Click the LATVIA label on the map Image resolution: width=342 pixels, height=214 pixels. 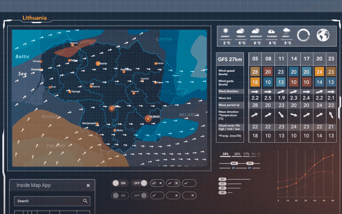click(x=164, y=39)
